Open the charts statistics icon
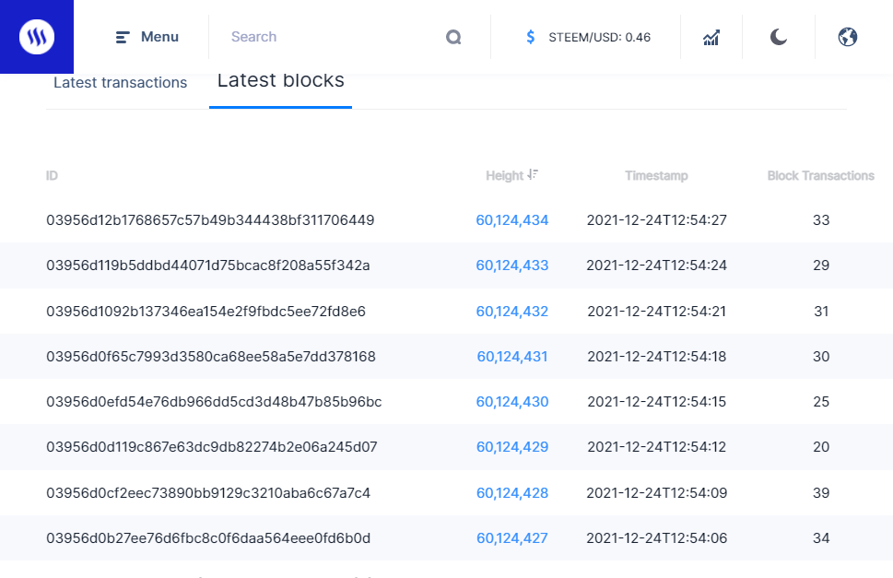The width and height of the screenshot is (893, 578). (x=711, y=38)
